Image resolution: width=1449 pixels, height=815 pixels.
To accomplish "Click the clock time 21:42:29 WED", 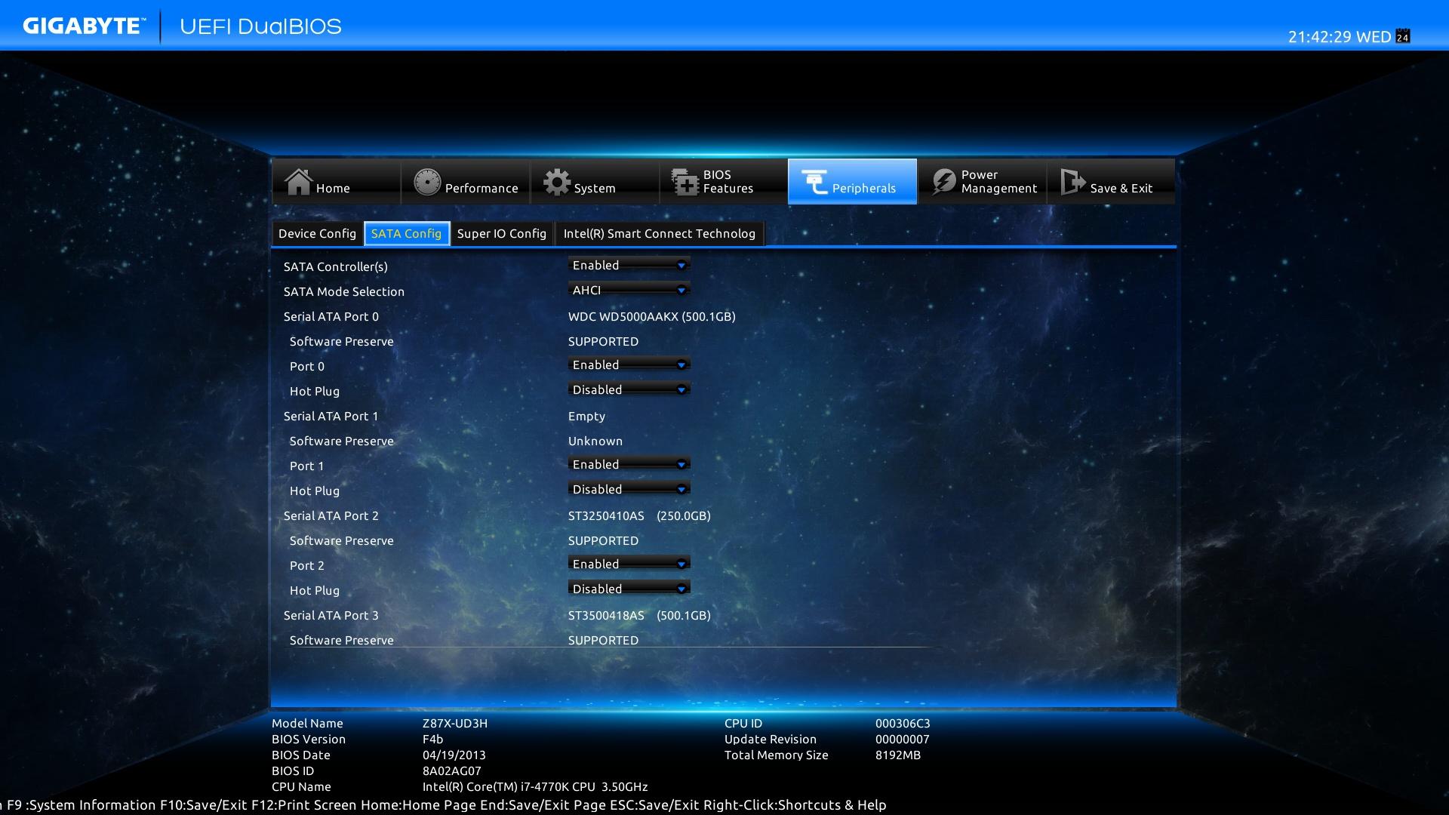I will [x=1340, y=37].
